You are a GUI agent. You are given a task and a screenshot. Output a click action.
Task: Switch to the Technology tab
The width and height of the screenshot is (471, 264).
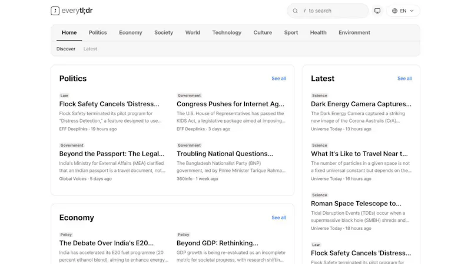pos(227,33)
